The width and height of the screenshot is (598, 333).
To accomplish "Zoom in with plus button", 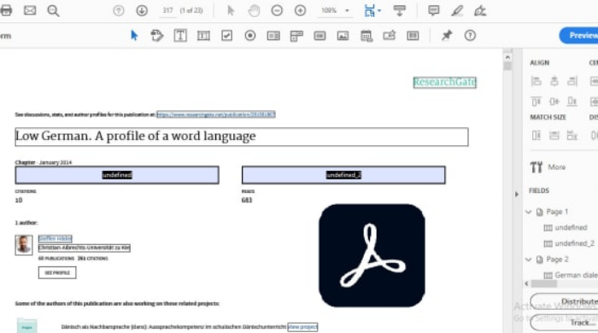I will coord(300,10).
